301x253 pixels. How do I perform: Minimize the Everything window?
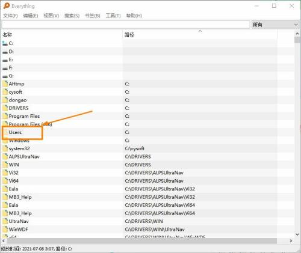pyautogui.click(x=256, y=6)
